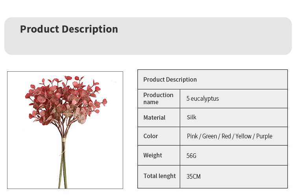The image size is (295, 196).
Task: Choose Green in the color list
Action: pyautogui.click(x=210, y=136)
